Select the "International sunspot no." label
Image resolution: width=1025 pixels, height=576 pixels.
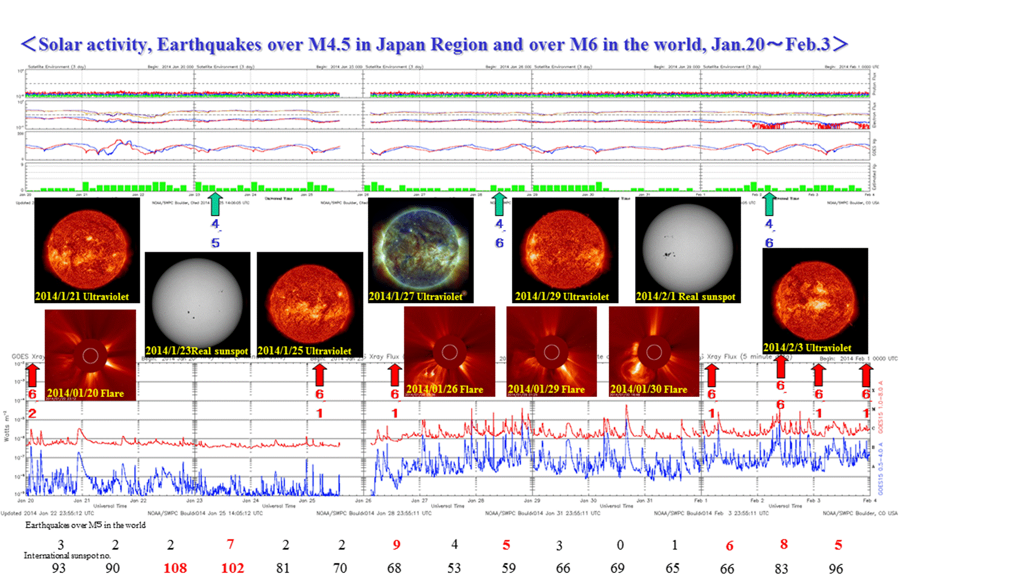point(67,555)
